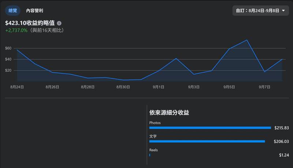Open the 內容營利 tab

(37, 11)
